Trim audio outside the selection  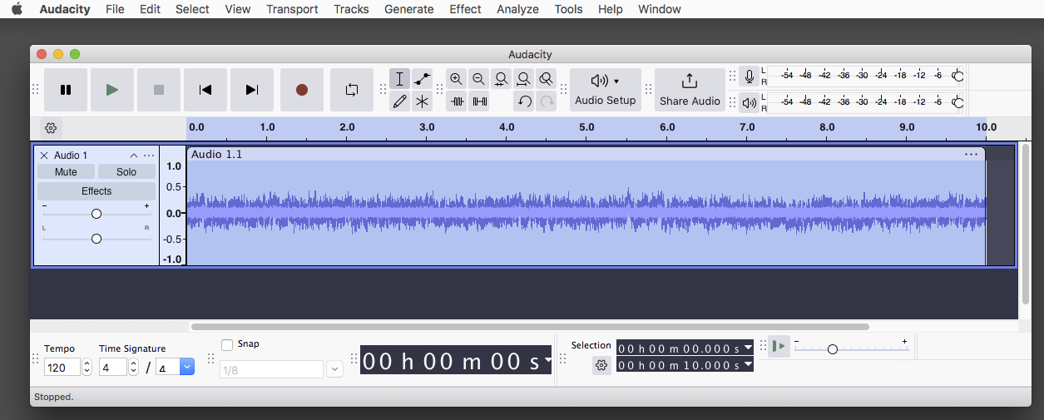click(457, 101)
